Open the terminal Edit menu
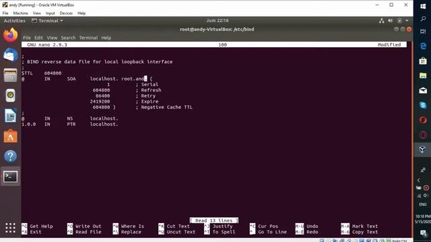Image resolution: width=431 pixels, height=242 pixels. [x=38, y=38]
